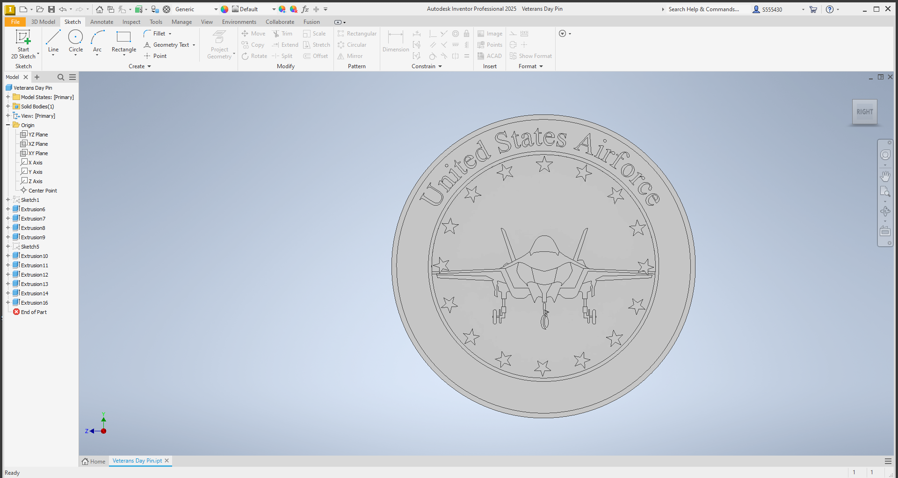Switch to the 3D Model tab
Image resolution: width=898 pixels, height=478 pixels.
coord(43,22)
